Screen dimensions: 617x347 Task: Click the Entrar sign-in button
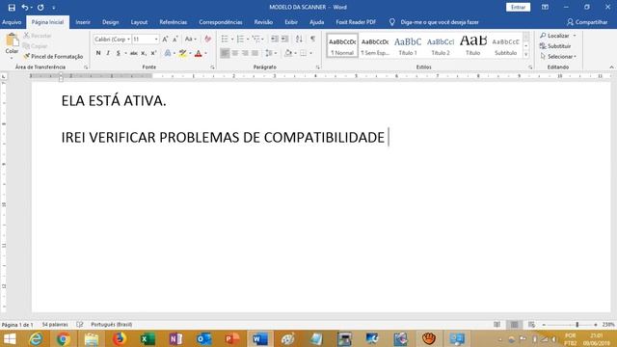pyautogui.click(x=519, y=8)
